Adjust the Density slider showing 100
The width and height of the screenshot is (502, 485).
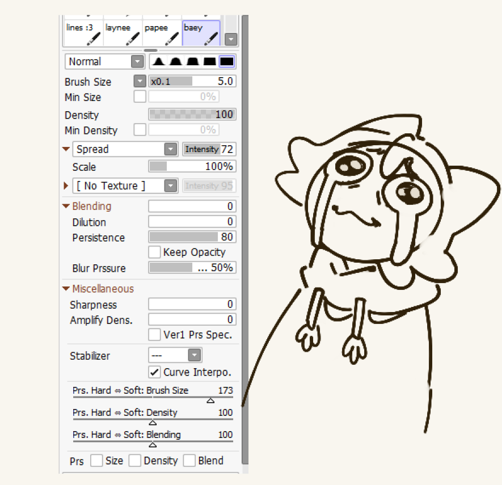point(192,114)
